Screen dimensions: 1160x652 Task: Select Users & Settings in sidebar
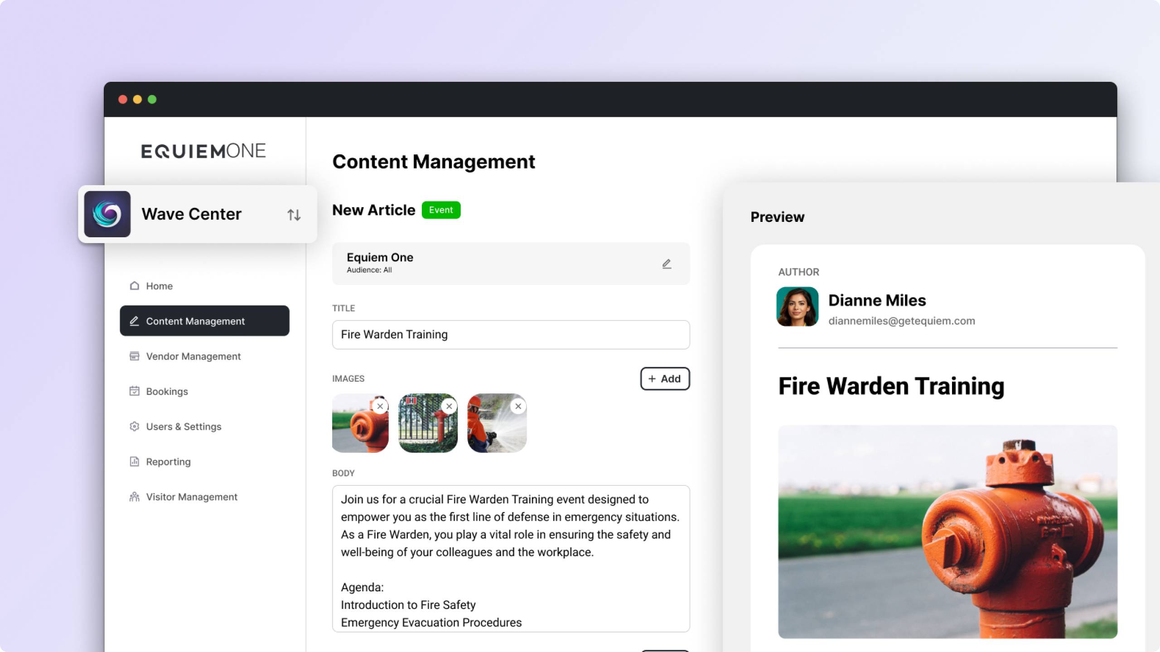(204, 427)
